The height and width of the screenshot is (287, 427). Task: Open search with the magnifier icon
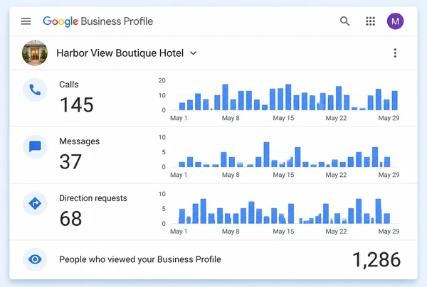(x=344, y=21)
